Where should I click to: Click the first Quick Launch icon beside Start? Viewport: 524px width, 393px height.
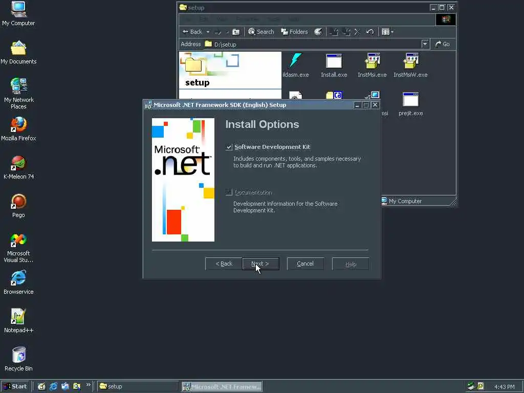point(41,386)
